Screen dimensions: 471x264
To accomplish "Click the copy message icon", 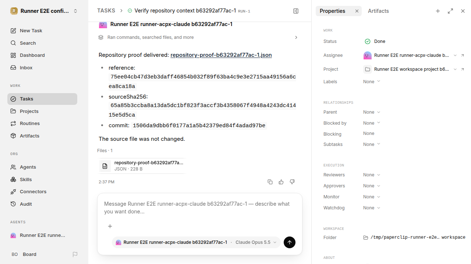I will (270, 182).
